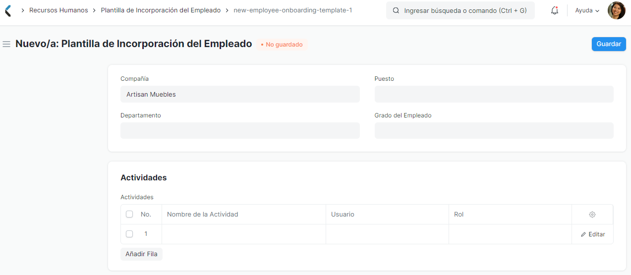Image resolution: width=631 pixels, height=275 pixels.
Task: Add a row with Añadir Fila
Action: point(141,254)
